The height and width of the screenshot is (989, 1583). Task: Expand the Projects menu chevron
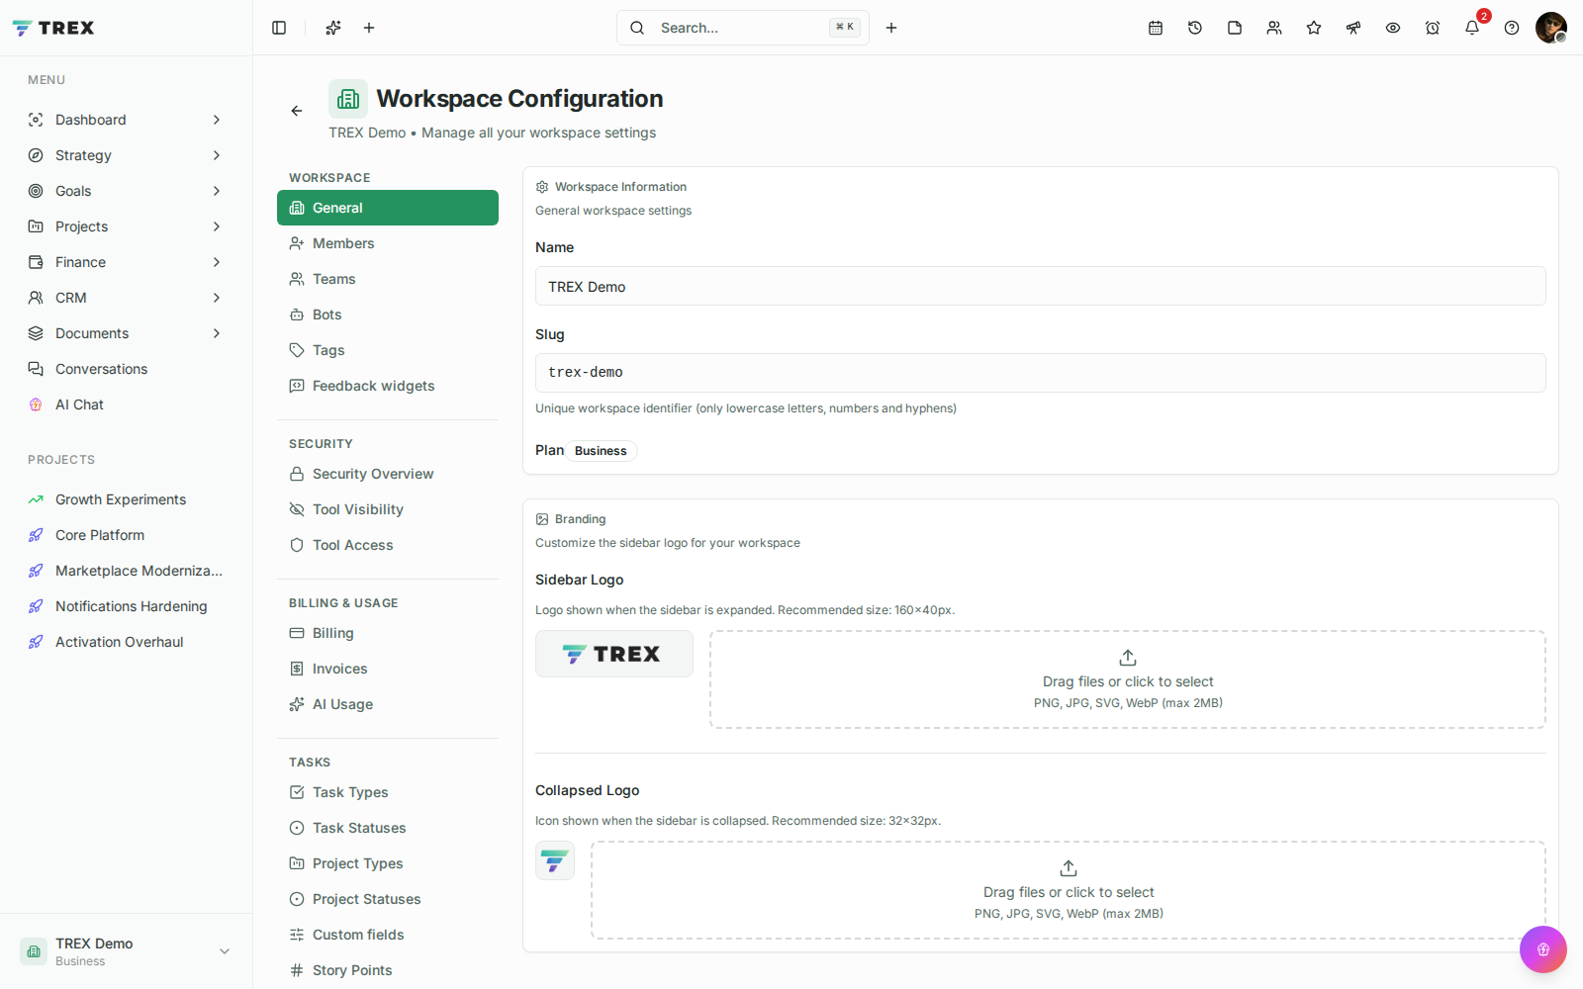coord(217,226)
